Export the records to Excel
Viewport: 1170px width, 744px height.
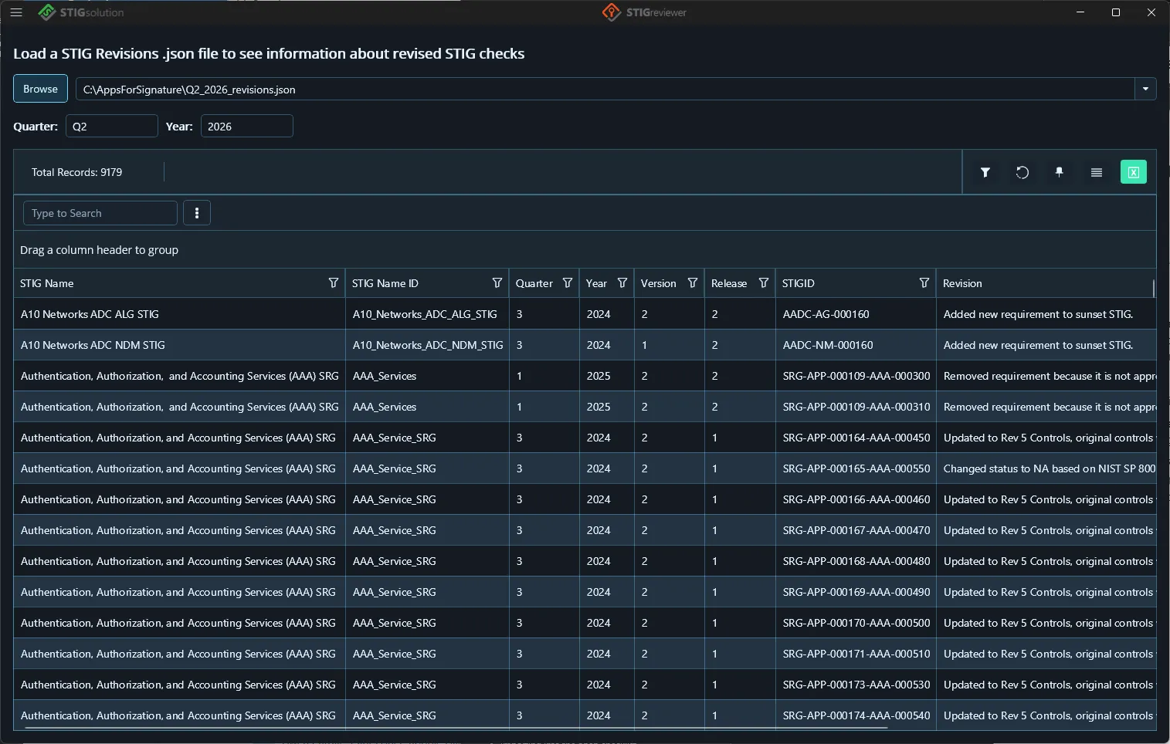click(x=1134, y=172)
